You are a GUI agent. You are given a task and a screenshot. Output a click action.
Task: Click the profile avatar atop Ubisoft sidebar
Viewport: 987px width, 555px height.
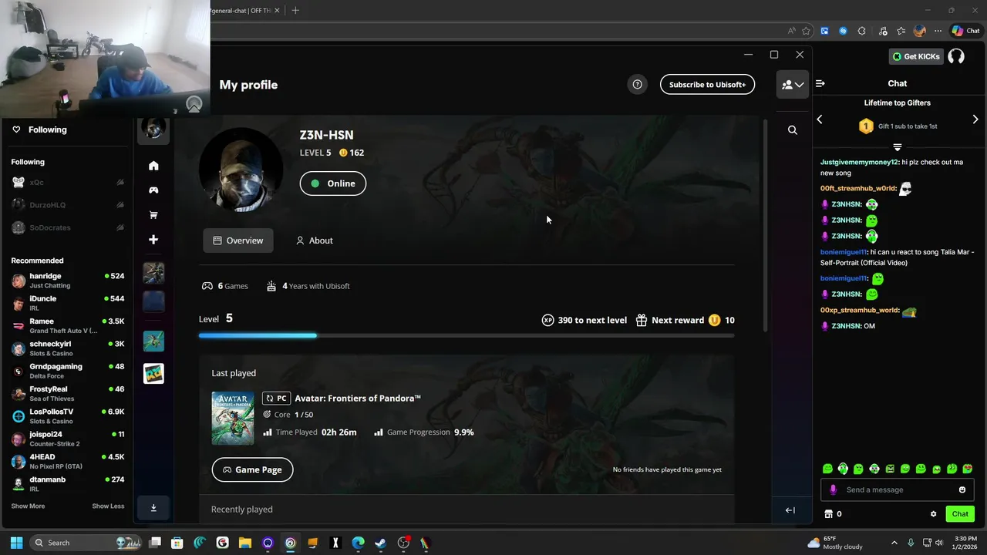153,129
